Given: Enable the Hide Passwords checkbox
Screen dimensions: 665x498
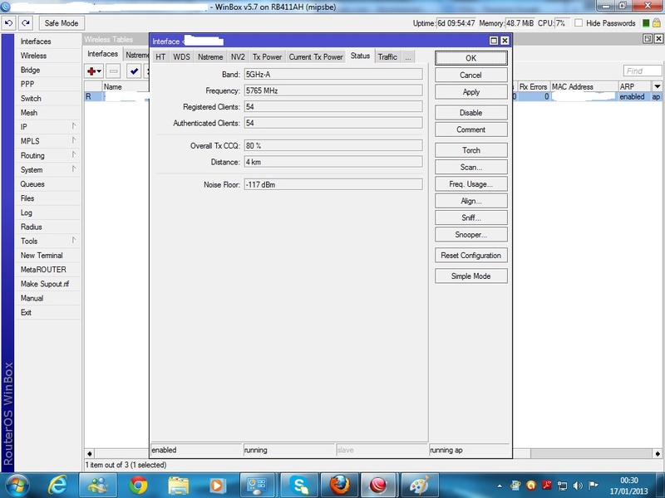Looking at the screenshot, I should (579, 23).
